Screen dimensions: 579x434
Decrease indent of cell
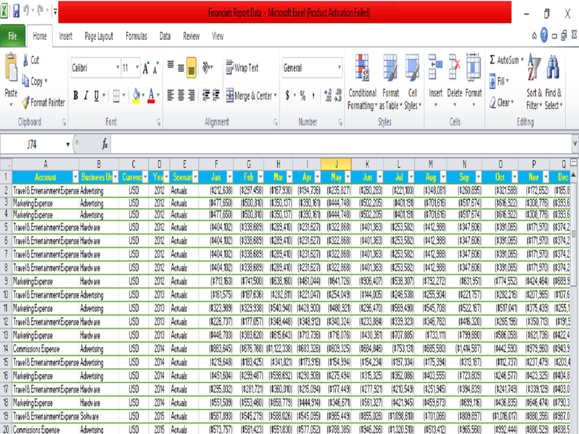(x=206, y=95)
